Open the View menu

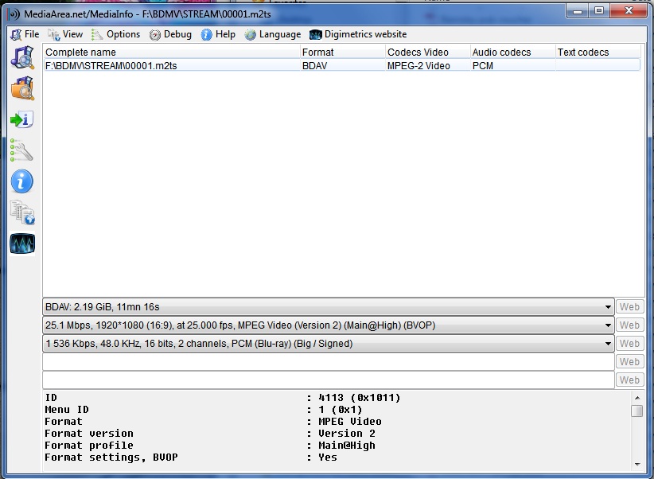[x=65, y=34]
